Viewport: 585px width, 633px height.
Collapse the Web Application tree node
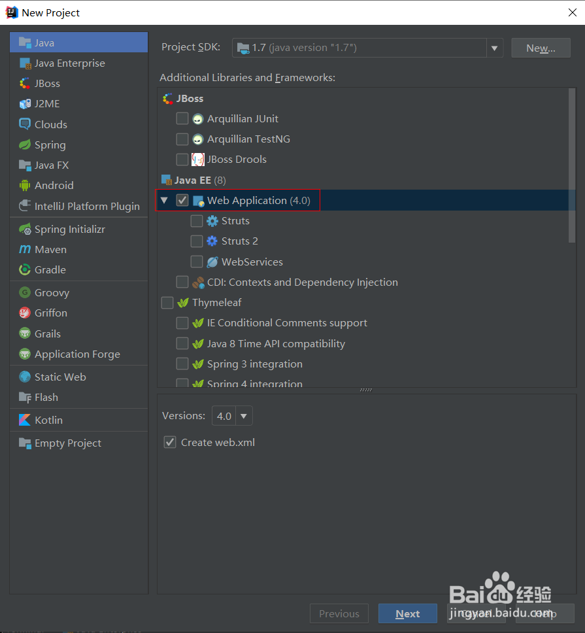pos(164,200)
